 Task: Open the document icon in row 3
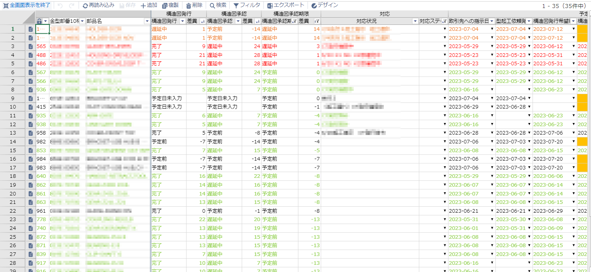click(30, 46)
